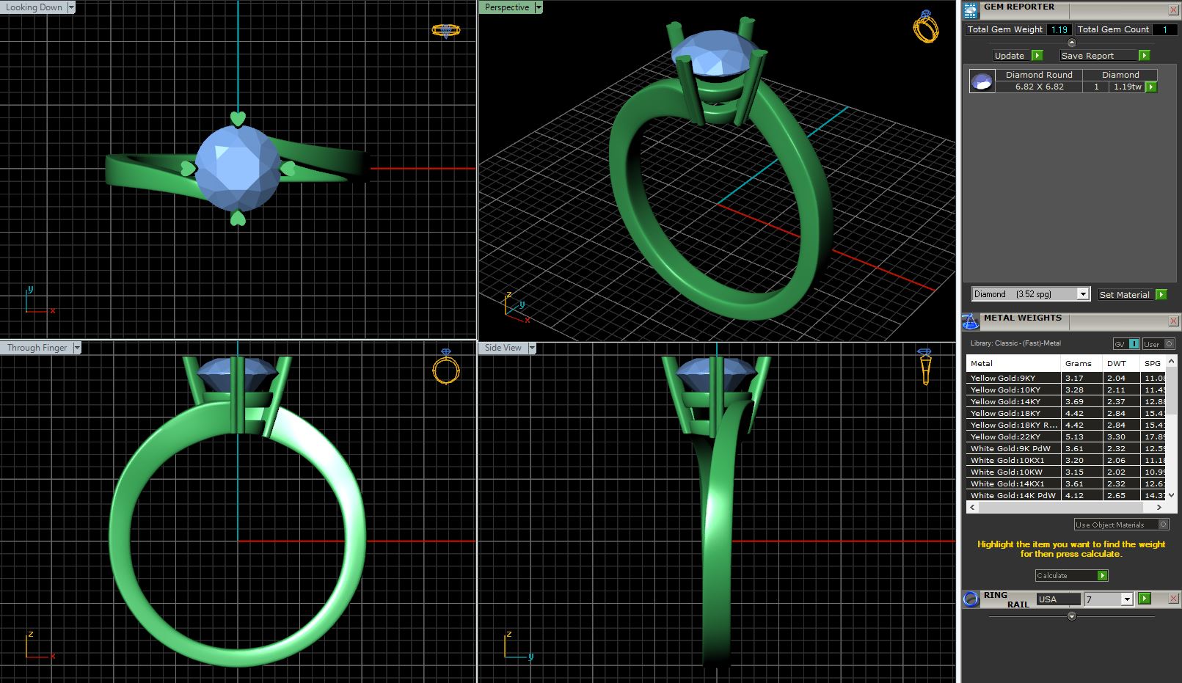Click the Ring Rail circle icon
1182x683 pixels.
pos(971,599)
